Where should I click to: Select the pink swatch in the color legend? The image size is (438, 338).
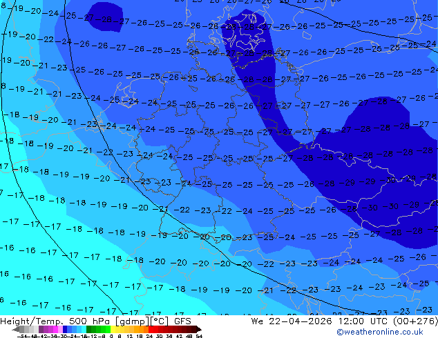click(x=60, y=329)
